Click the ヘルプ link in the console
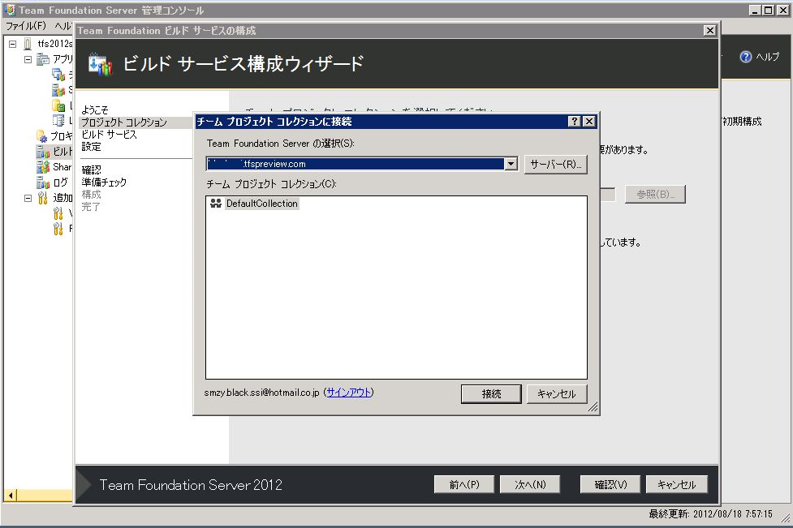 coord(767,57)
